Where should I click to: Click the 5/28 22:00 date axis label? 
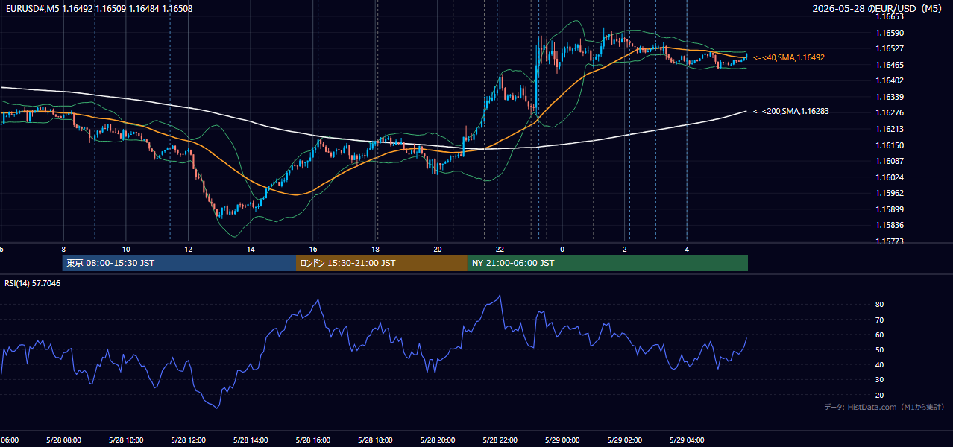tap(500, 440)
